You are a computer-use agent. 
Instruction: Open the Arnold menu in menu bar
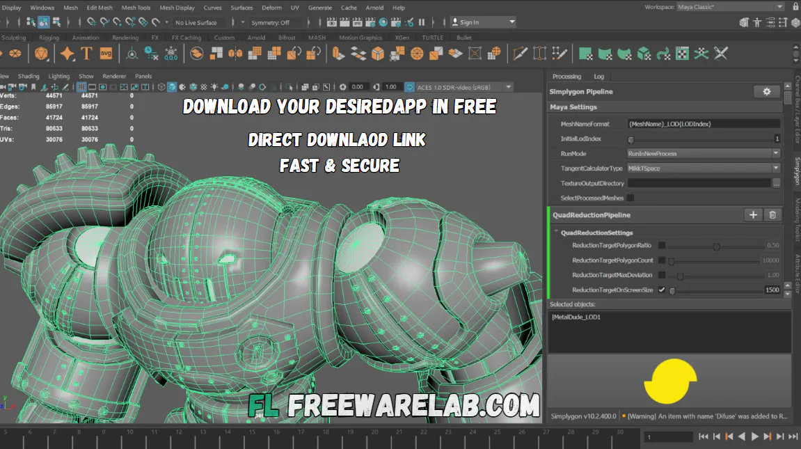tap(374, 8)
